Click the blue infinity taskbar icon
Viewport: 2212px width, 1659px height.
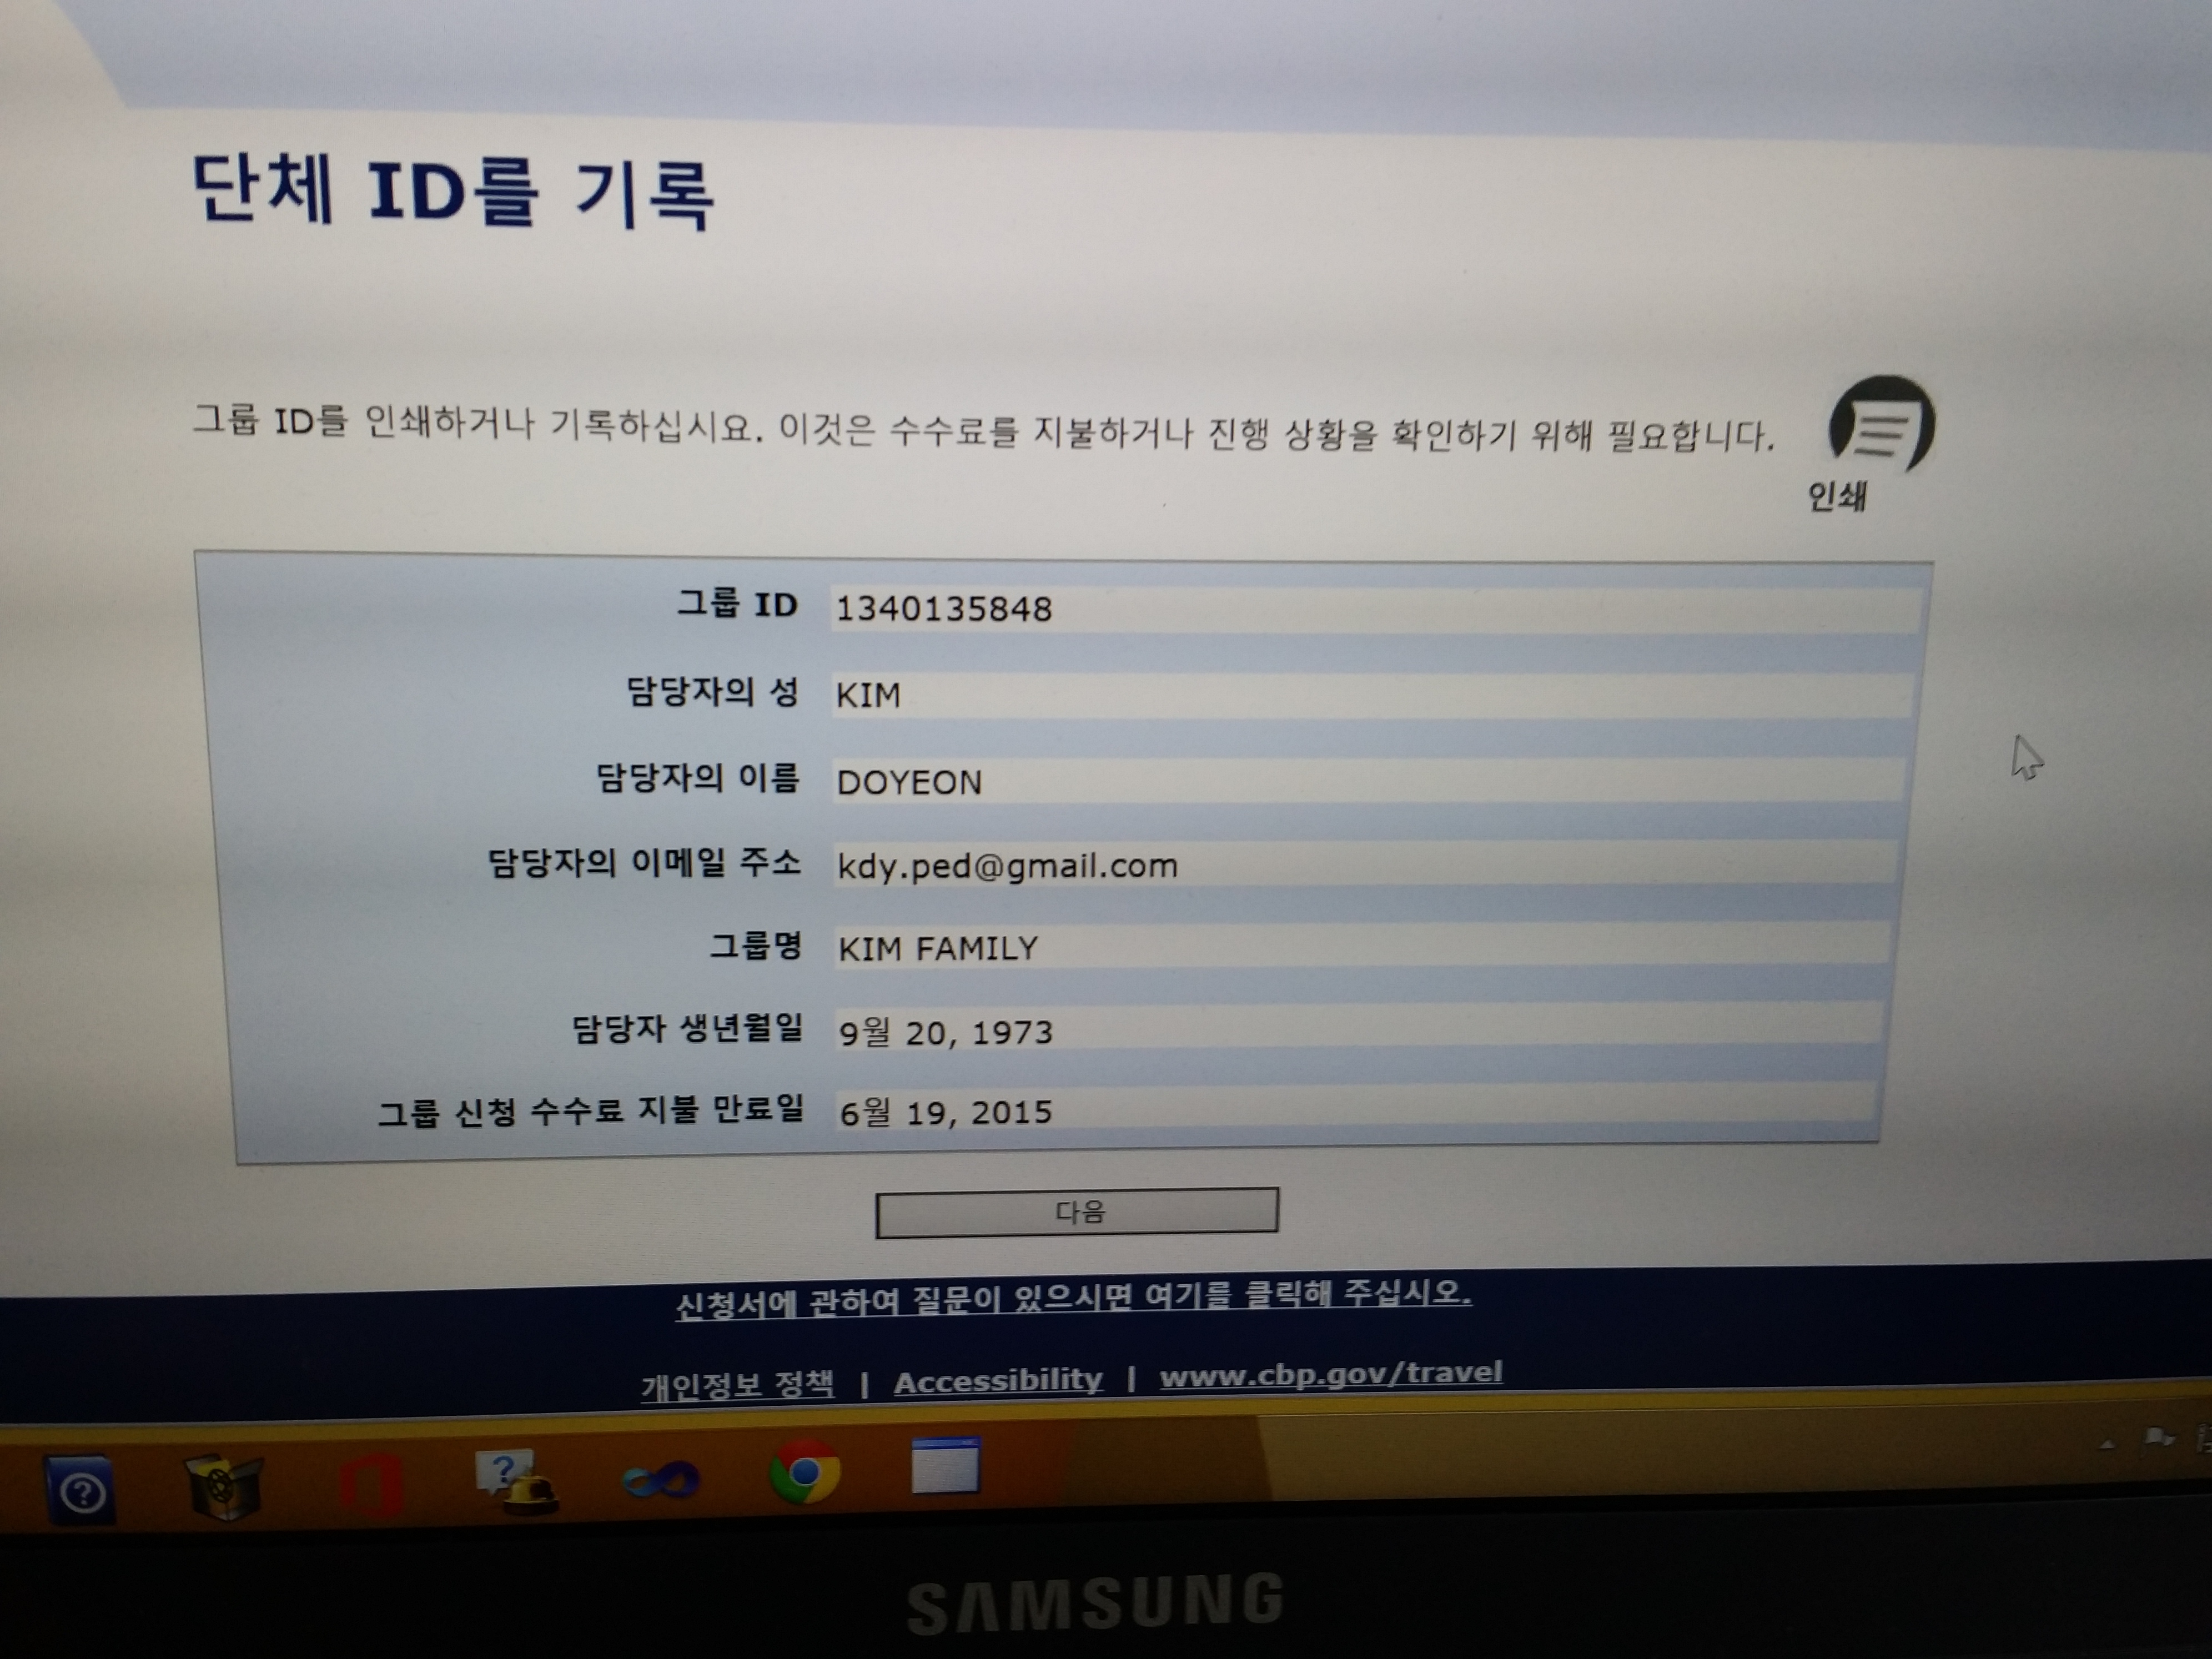[660, 1480]
